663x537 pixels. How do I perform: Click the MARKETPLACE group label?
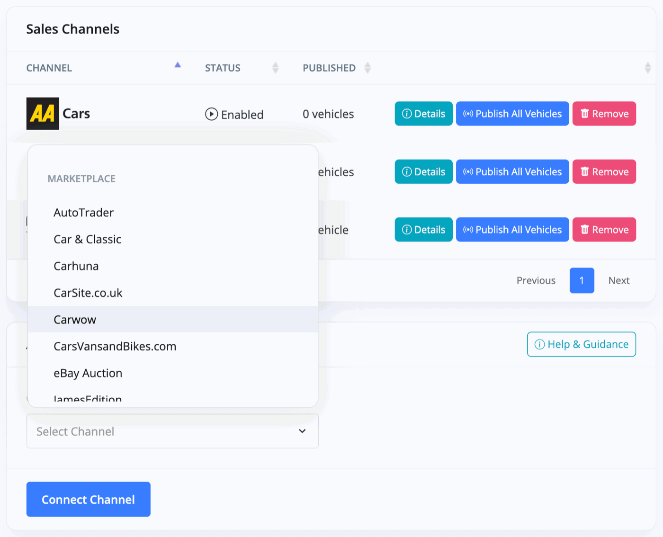pyautogui.click(x=81, y=179)
